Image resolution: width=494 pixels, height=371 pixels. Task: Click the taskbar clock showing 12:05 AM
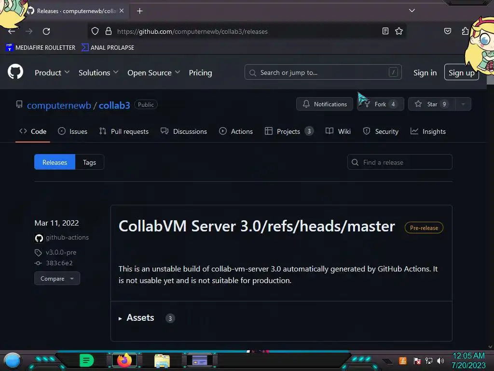coord(468,360)
